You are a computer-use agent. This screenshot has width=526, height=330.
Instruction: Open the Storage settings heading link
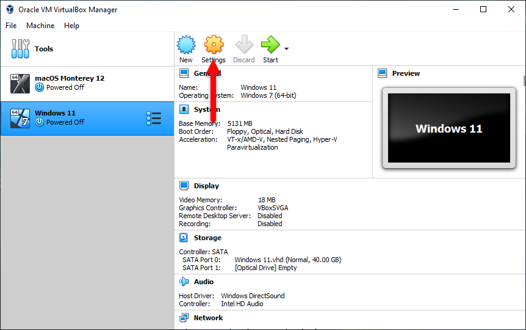(207, 238)
